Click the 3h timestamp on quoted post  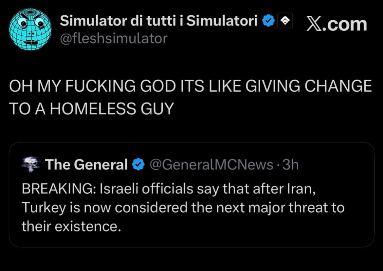click(290, 165)
